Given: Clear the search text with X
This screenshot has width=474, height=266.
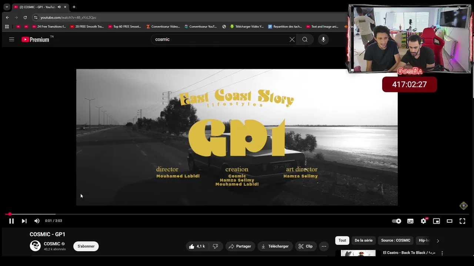Looking at the screenshot, I should pyautogui.click(x=292, y=40).
